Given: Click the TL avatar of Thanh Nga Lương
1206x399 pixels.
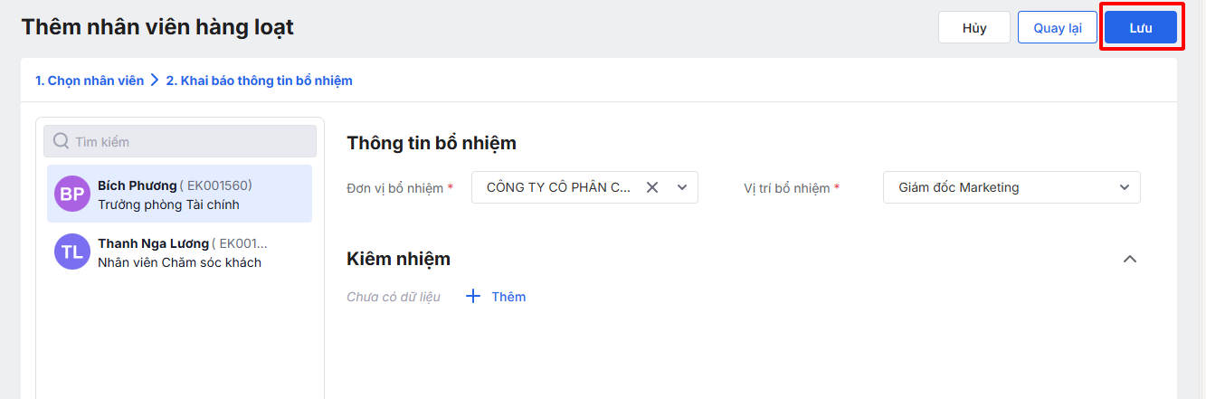Looking at the screenshot, I should coord(72,252).
